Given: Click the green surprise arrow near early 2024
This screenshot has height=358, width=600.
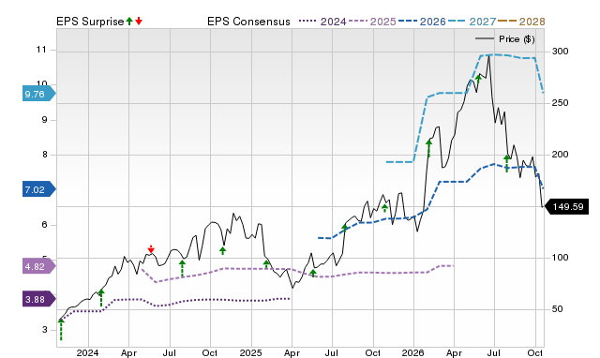Looking at the screenshot, I should pos(101,298).
